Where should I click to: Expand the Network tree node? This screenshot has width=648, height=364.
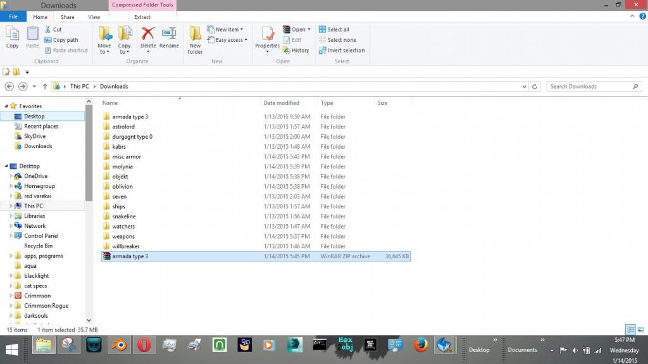pyautogui.click(x=11, y=226)
